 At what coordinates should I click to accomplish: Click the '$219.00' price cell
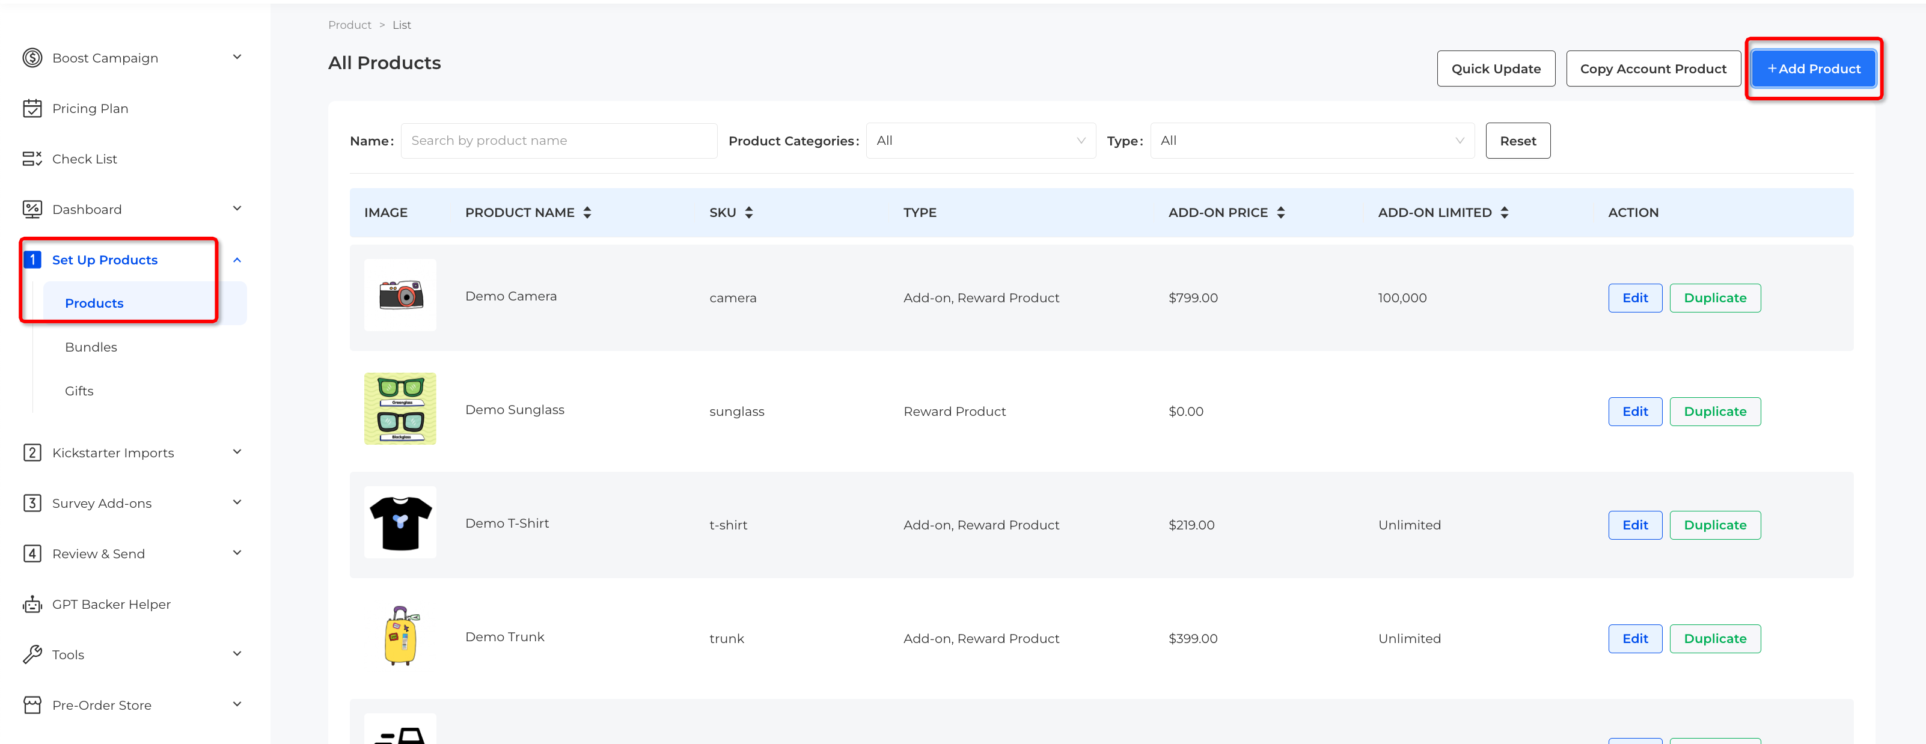(x=1191, y=525)
